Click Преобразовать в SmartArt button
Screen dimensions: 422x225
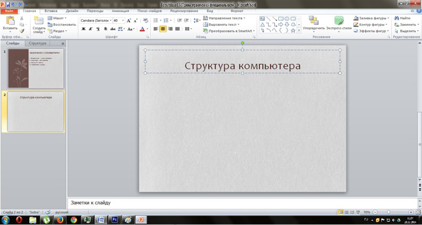229,31
